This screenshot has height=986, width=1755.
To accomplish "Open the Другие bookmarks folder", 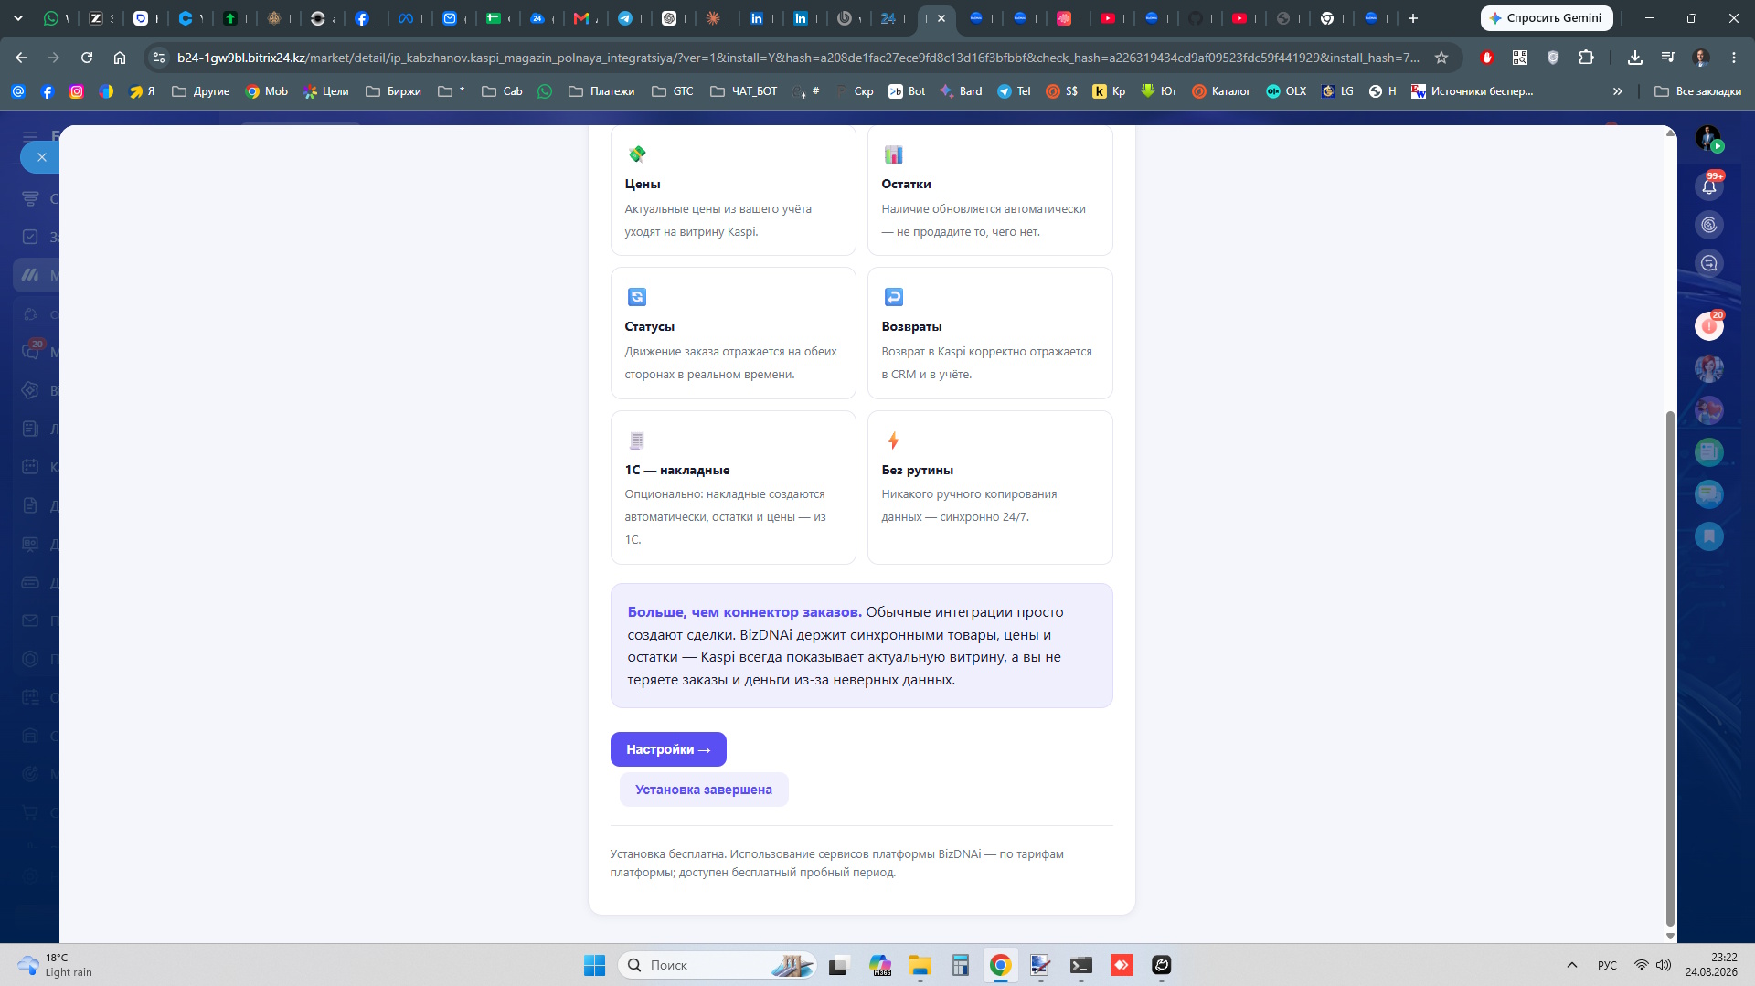I will tap(201, 91).
